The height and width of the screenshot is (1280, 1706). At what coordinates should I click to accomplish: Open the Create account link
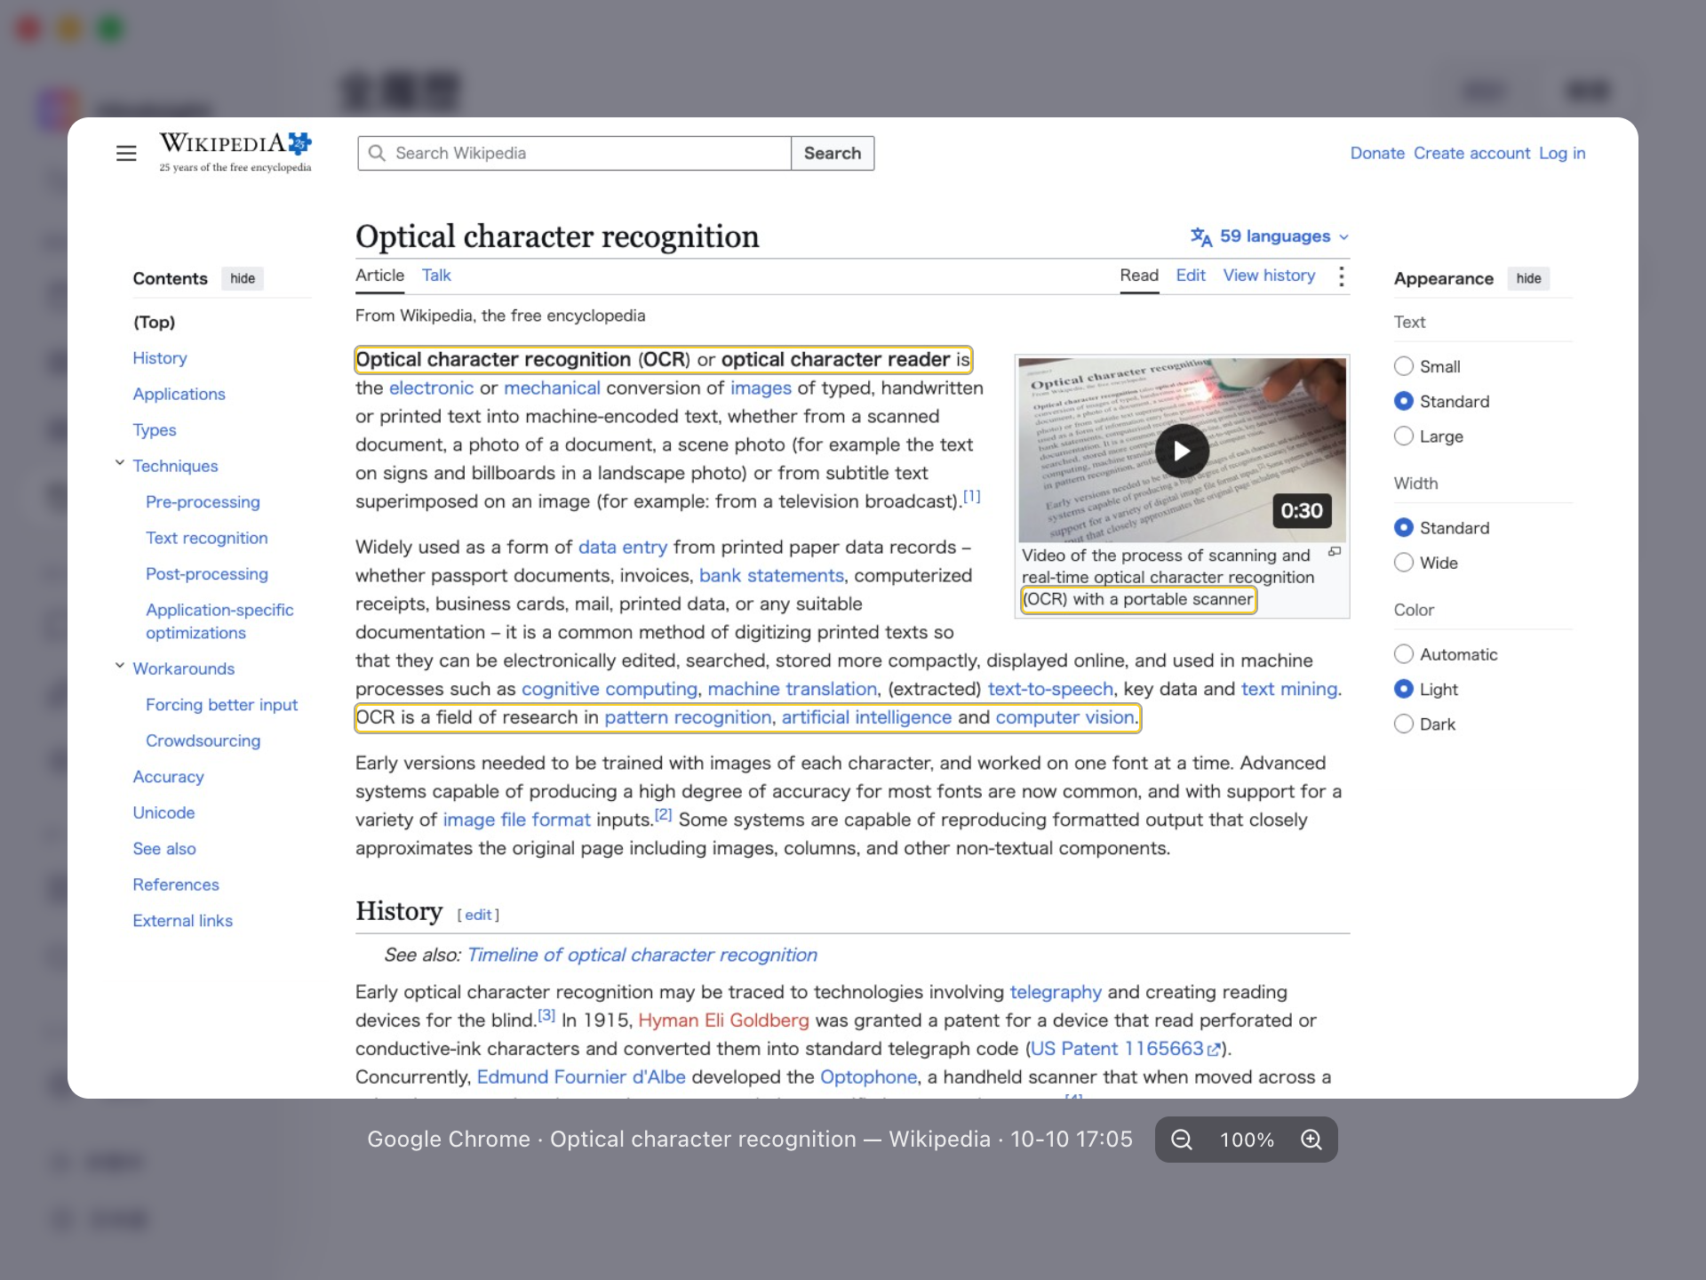pyautogui.click(x=1471, y=153)
